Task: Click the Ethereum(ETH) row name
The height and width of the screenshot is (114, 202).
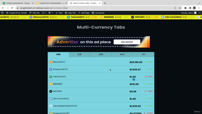Action: (x=60, y=69)
